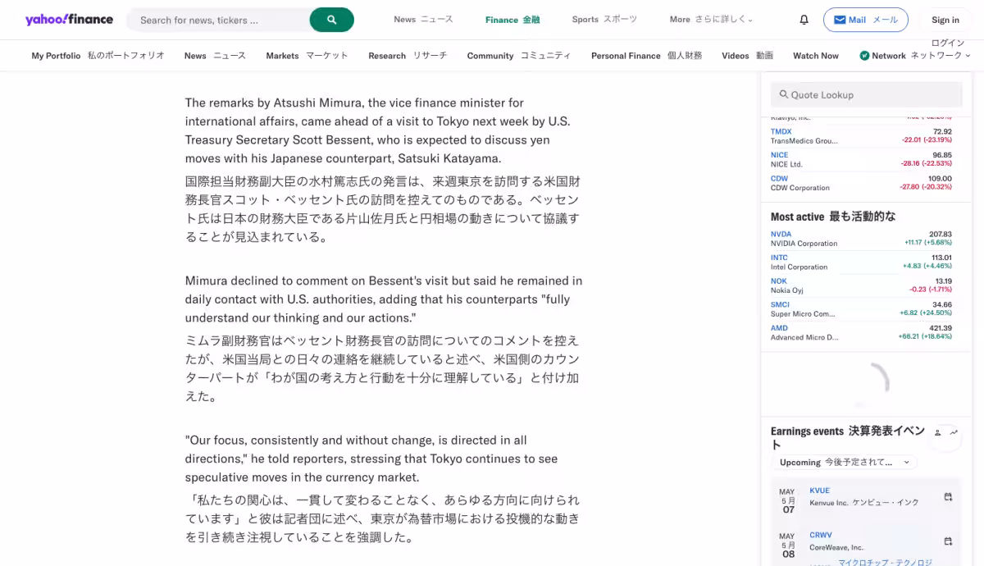Open the Sports top navigation item
The height and width of the screenshot is (566, 984).
604,20
